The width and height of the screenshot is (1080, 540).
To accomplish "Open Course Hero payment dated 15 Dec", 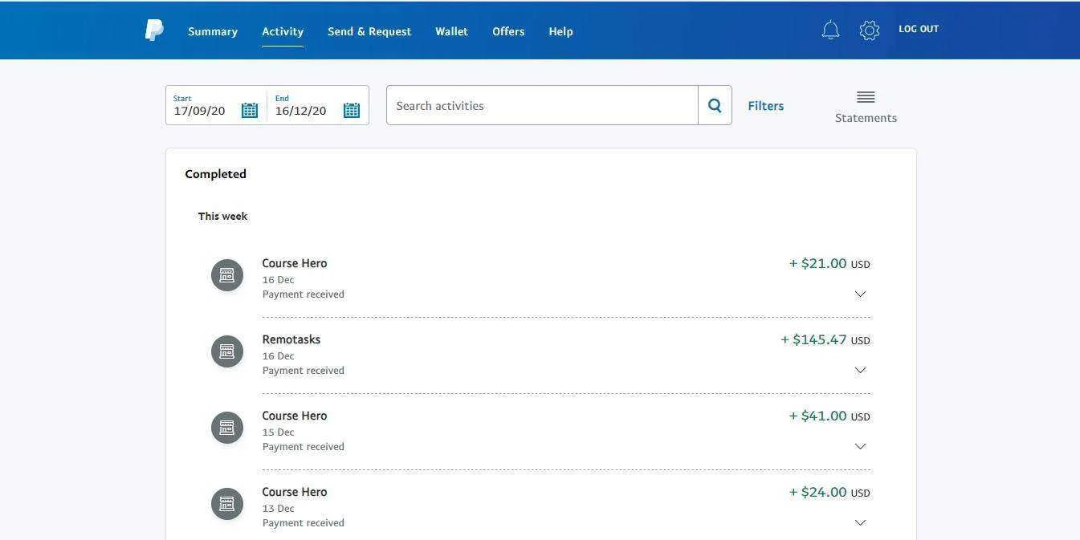I will click(x=294, y=416).
